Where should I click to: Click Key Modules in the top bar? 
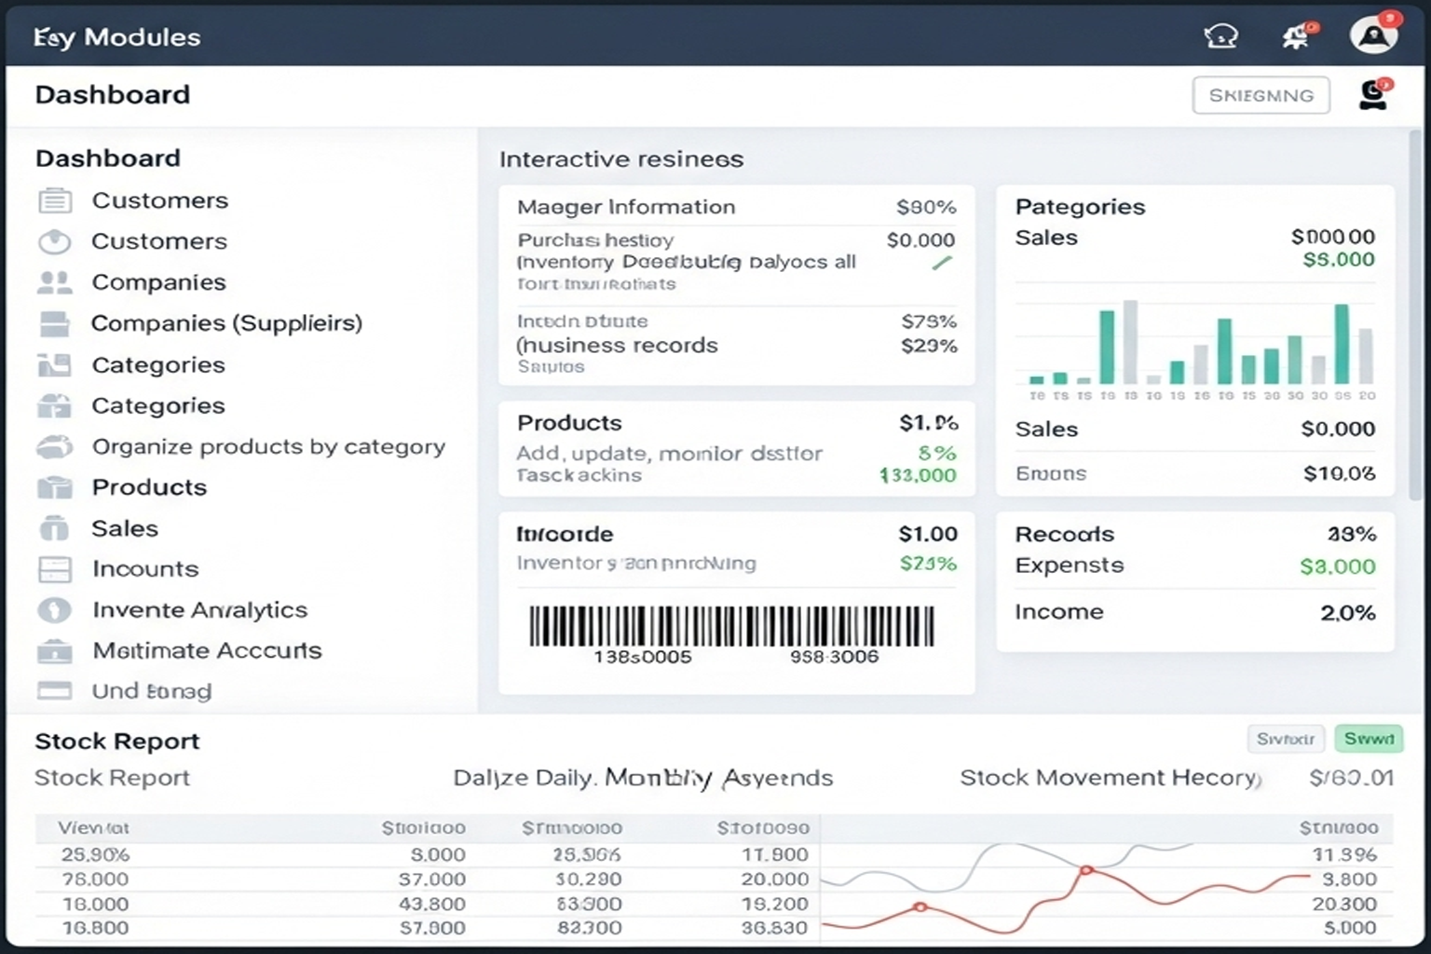[x=116, y=37]
